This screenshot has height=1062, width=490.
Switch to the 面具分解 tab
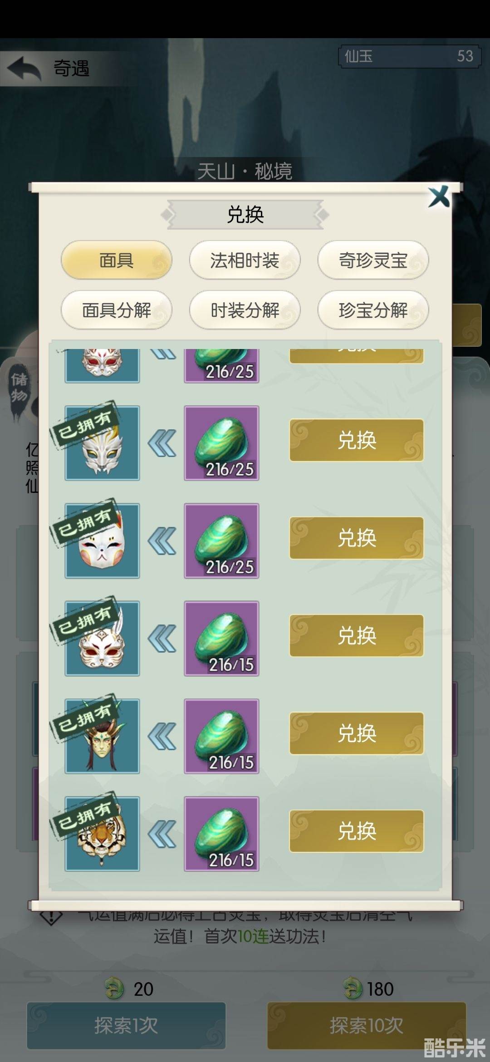[x=117, y=310]
